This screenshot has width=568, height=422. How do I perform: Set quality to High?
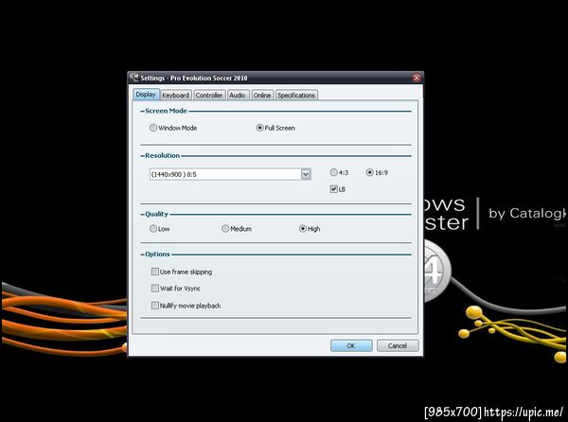[x=303, y=229]
